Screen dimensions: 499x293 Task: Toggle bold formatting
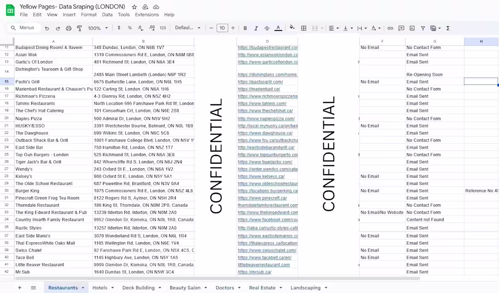(x=245, y=28)
